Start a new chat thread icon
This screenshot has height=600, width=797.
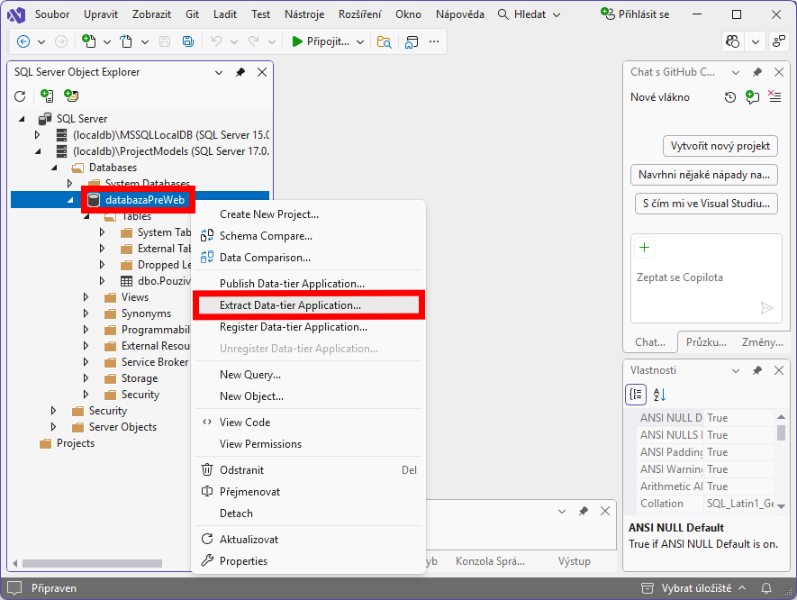(752, 97)
